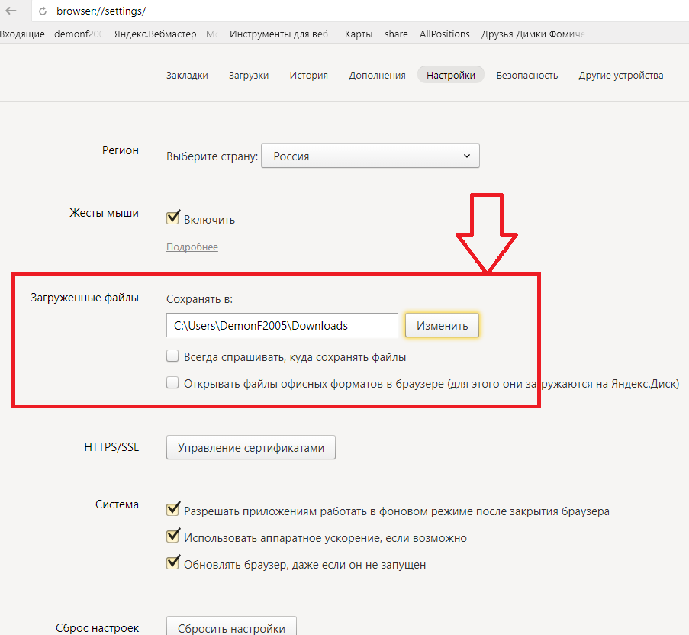Viewport: 689px width, 635px height.
Task: Open Управление сертификатами
Action: (x=250, y=448)
